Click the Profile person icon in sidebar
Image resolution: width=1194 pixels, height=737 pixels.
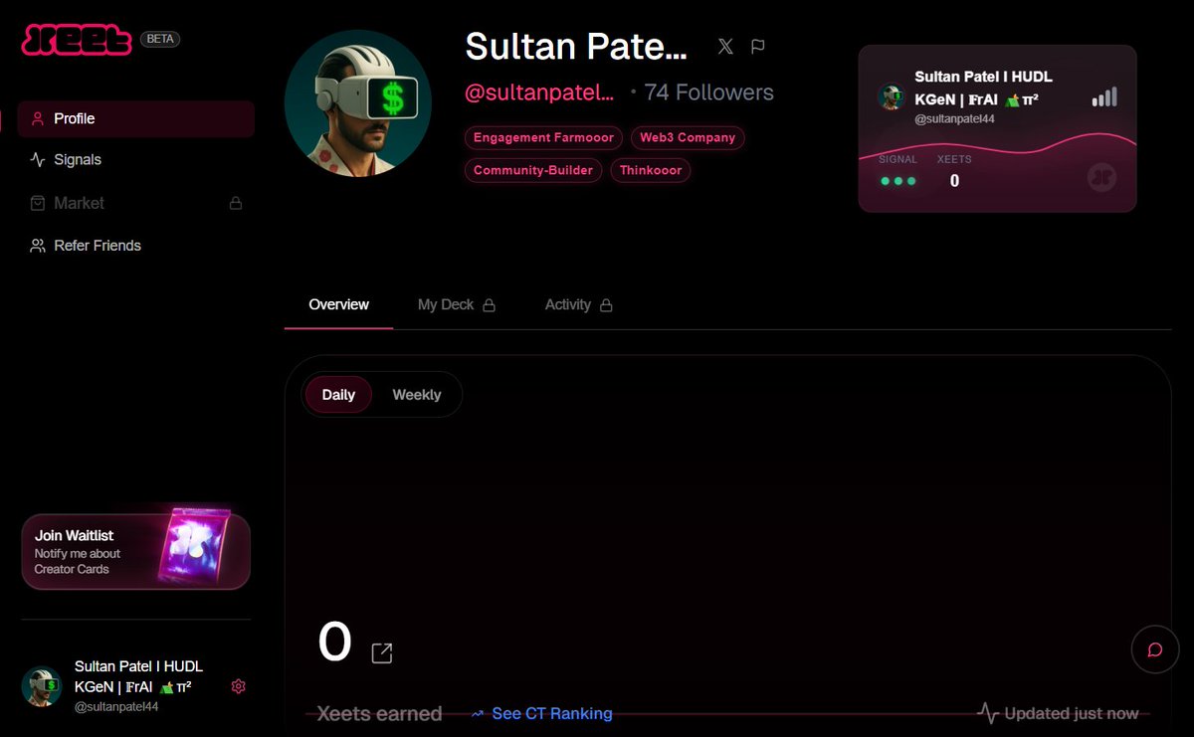pos(38,118)
